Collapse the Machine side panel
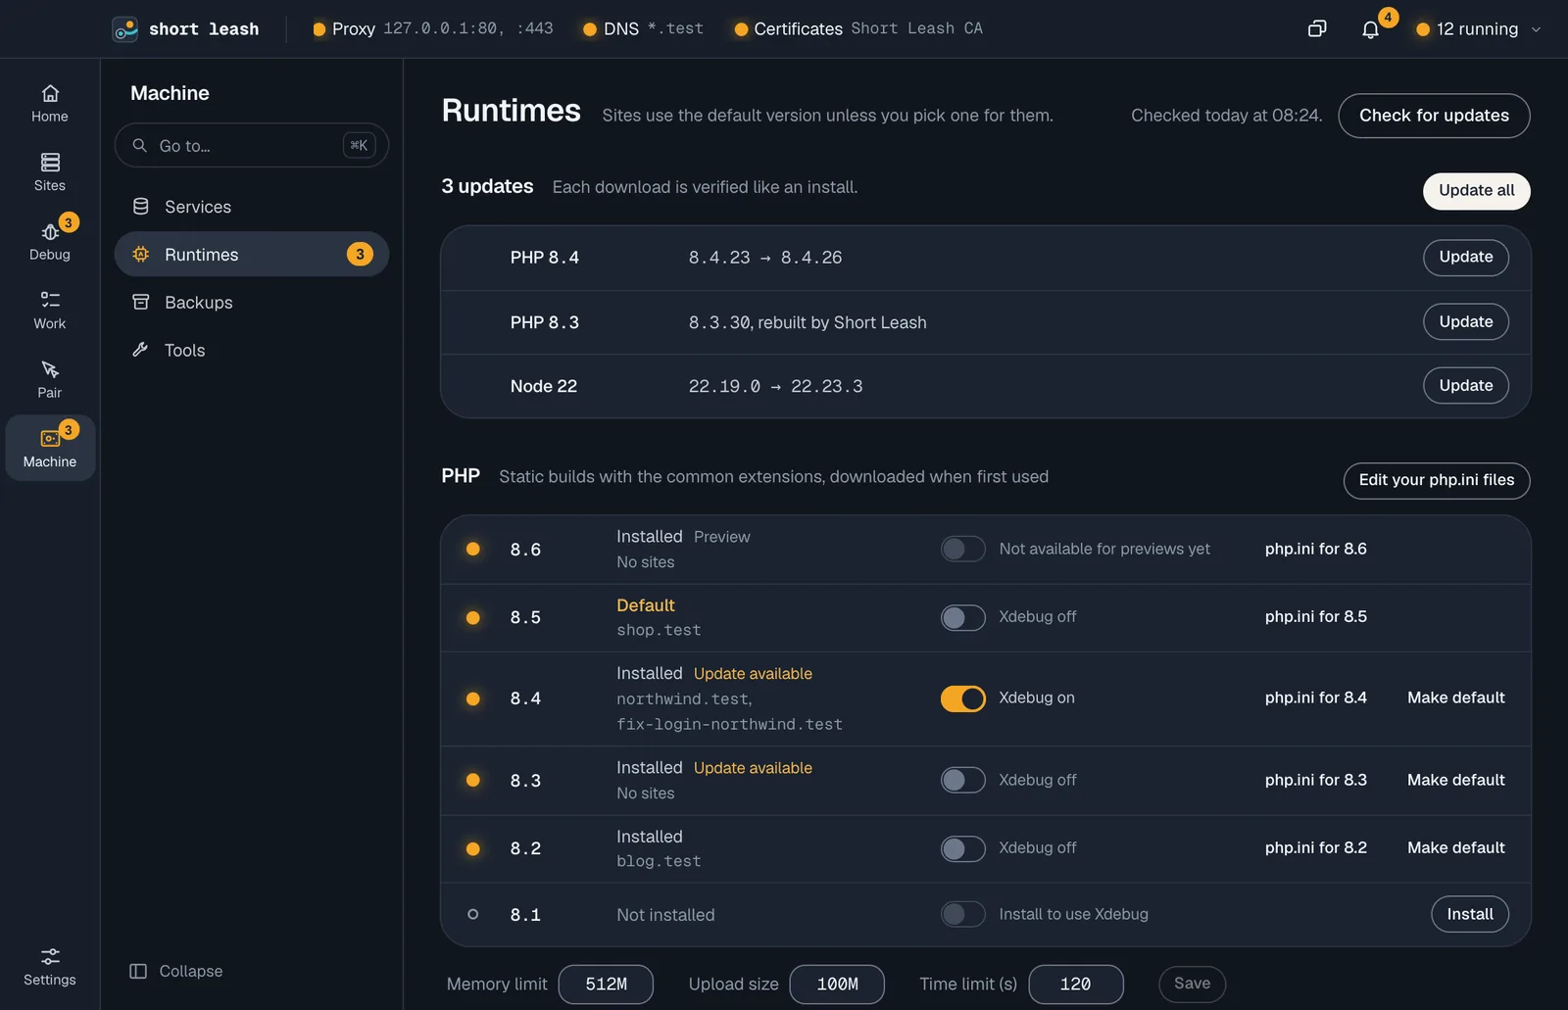The height and width of the screenshot is (1010, 1568). pos(176,971)
